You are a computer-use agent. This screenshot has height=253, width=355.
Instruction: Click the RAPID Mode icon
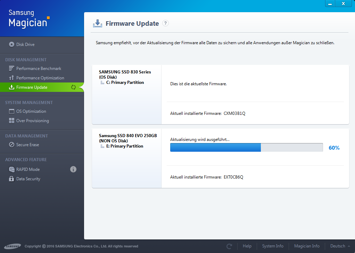click(x=11, y=169)
